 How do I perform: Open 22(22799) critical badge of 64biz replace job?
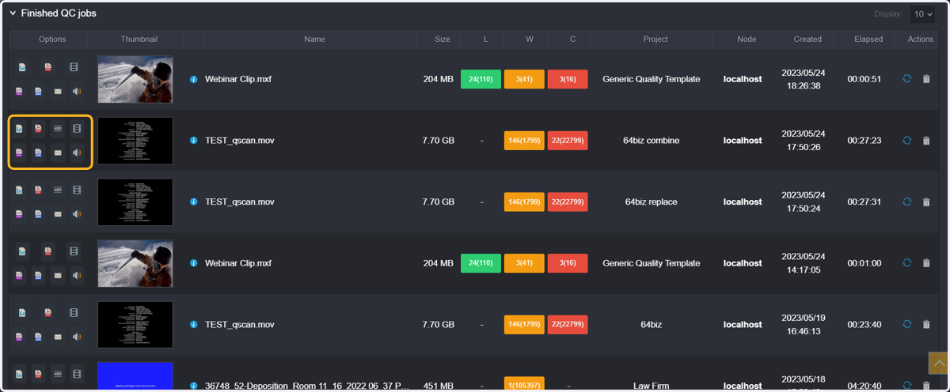click(x=568, y=202)
